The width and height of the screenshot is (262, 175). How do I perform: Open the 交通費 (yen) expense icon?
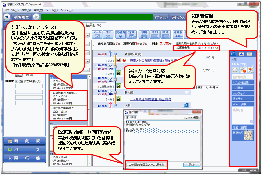point(119,34)
